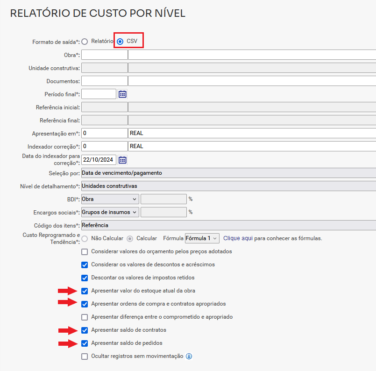This screenshot has height=371, width=376.
Task: Click the Referência inicial description field
Action: [x=252, y=107]
